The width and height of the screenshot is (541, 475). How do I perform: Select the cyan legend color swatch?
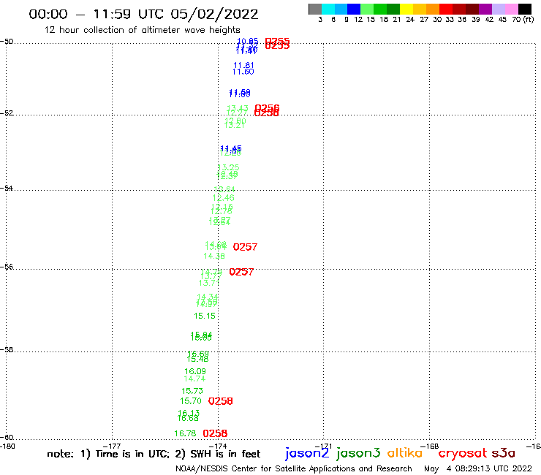[328, 9]
